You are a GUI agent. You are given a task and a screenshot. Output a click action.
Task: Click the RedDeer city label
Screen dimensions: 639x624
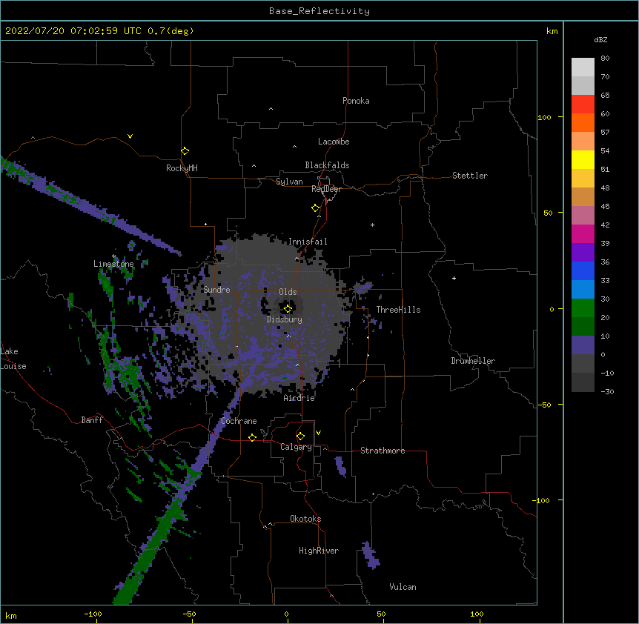point(326,189)
